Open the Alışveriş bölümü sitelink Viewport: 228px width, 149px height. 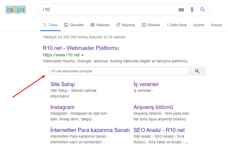point(153,107)
